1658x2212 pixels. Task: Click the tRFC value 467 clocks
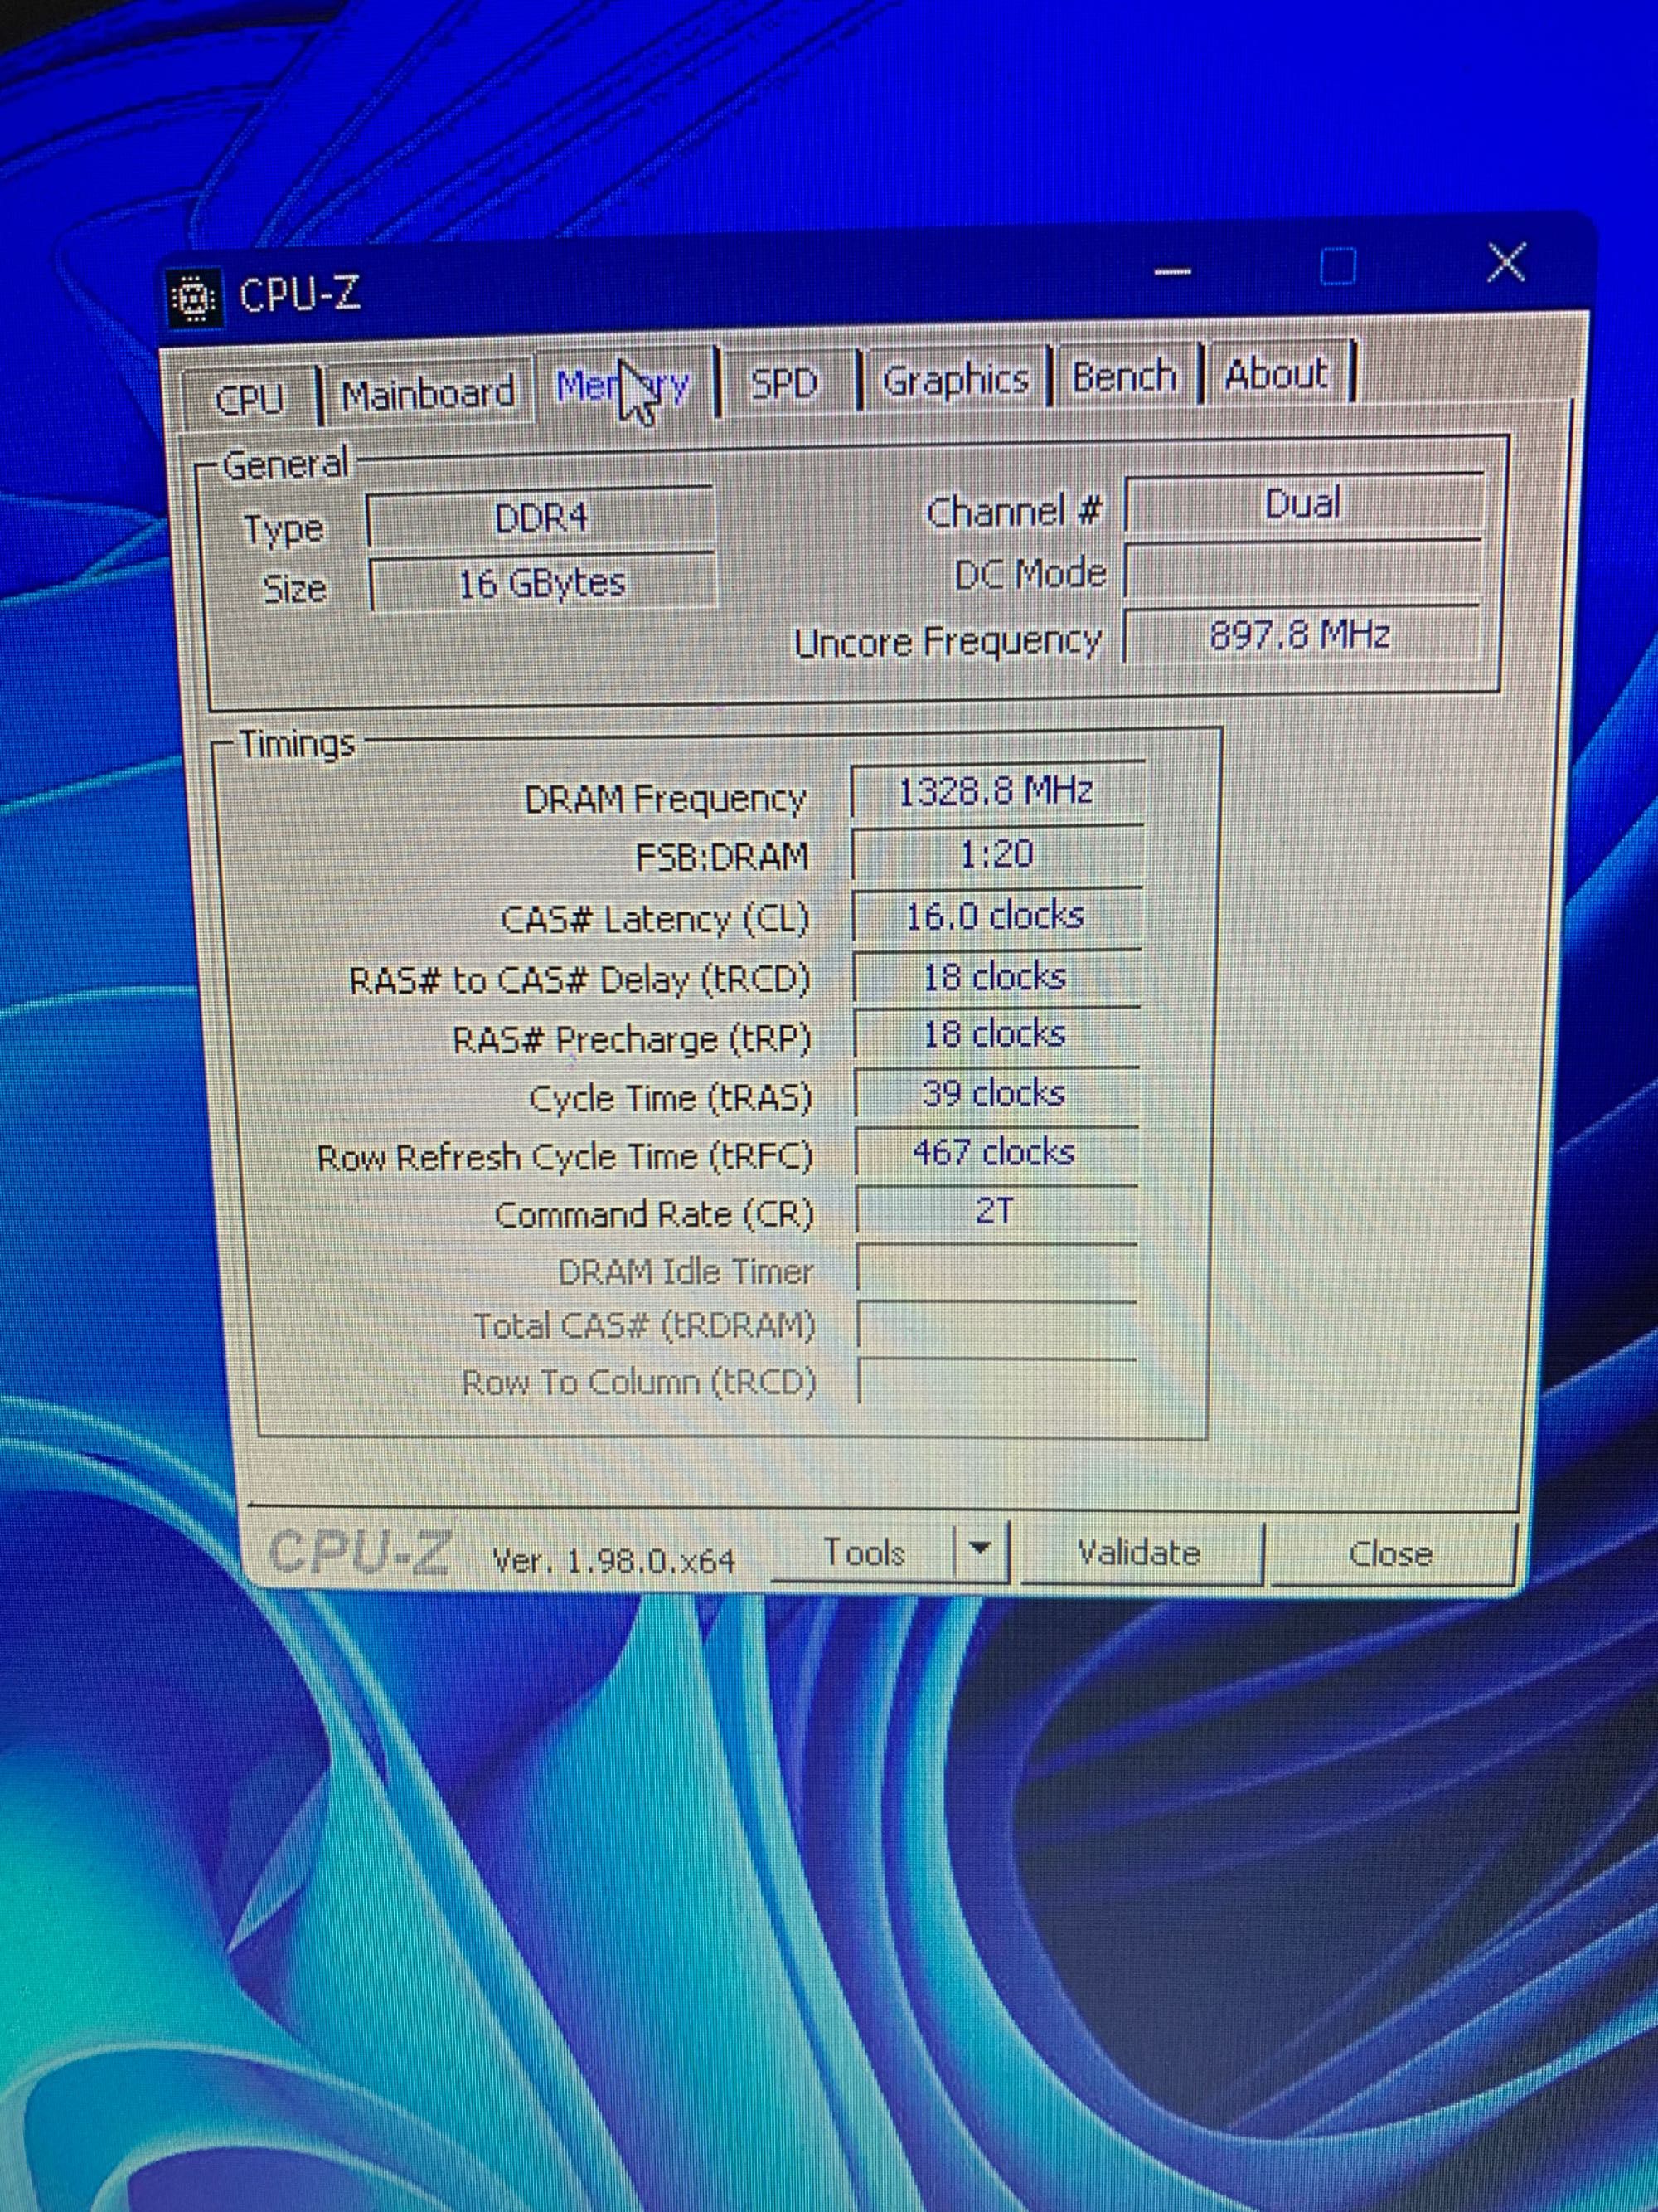pos(996,1153)
